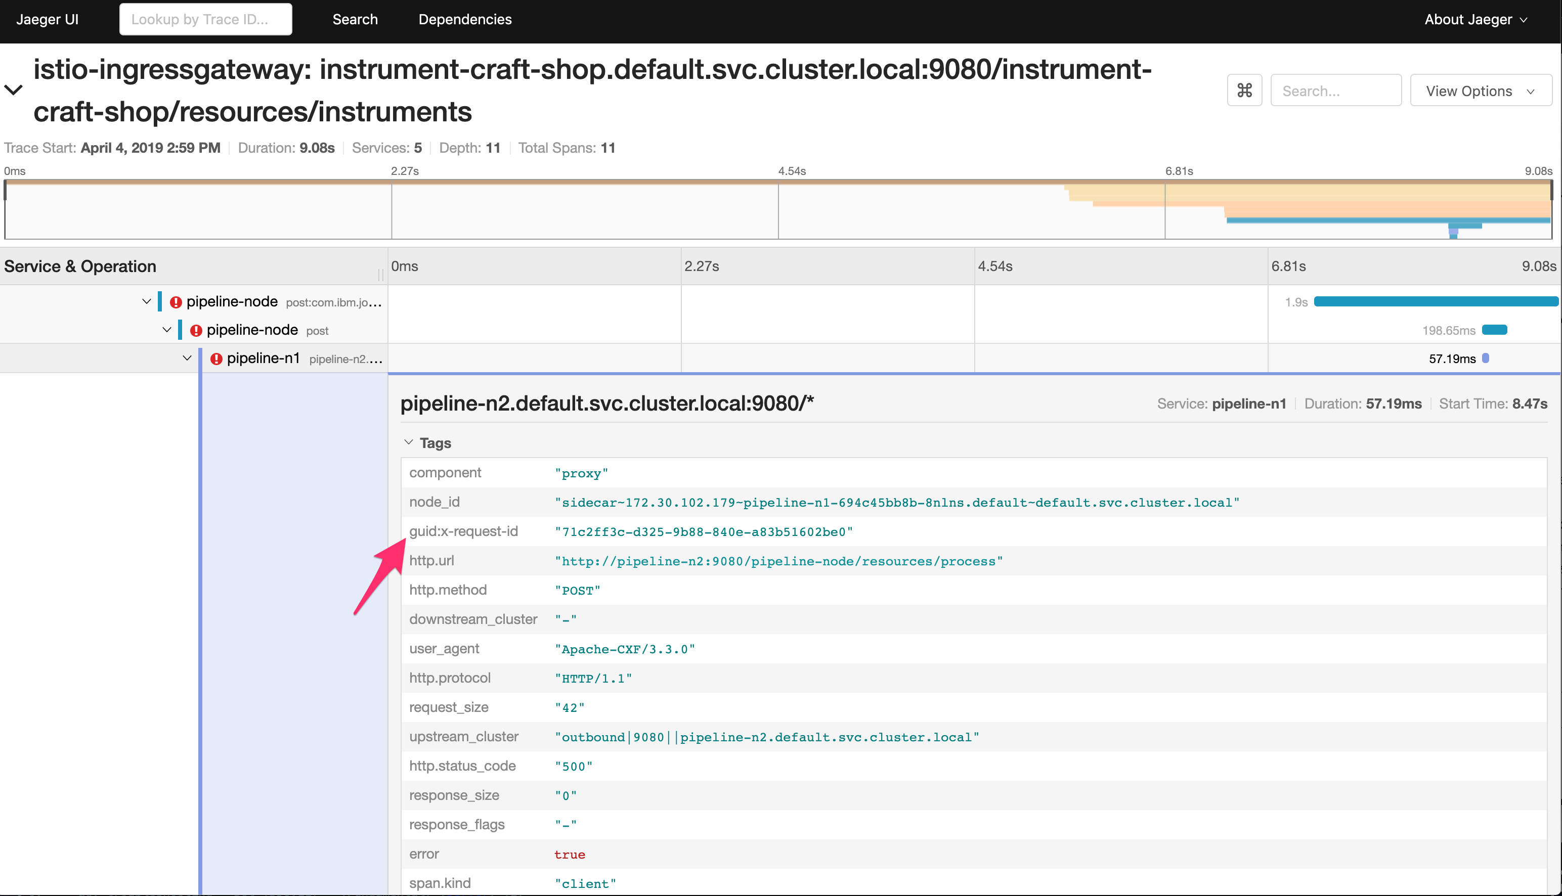Collapse the pipeline-node post span children
This screenshot has height=896, width=1562.
[167, 330]
